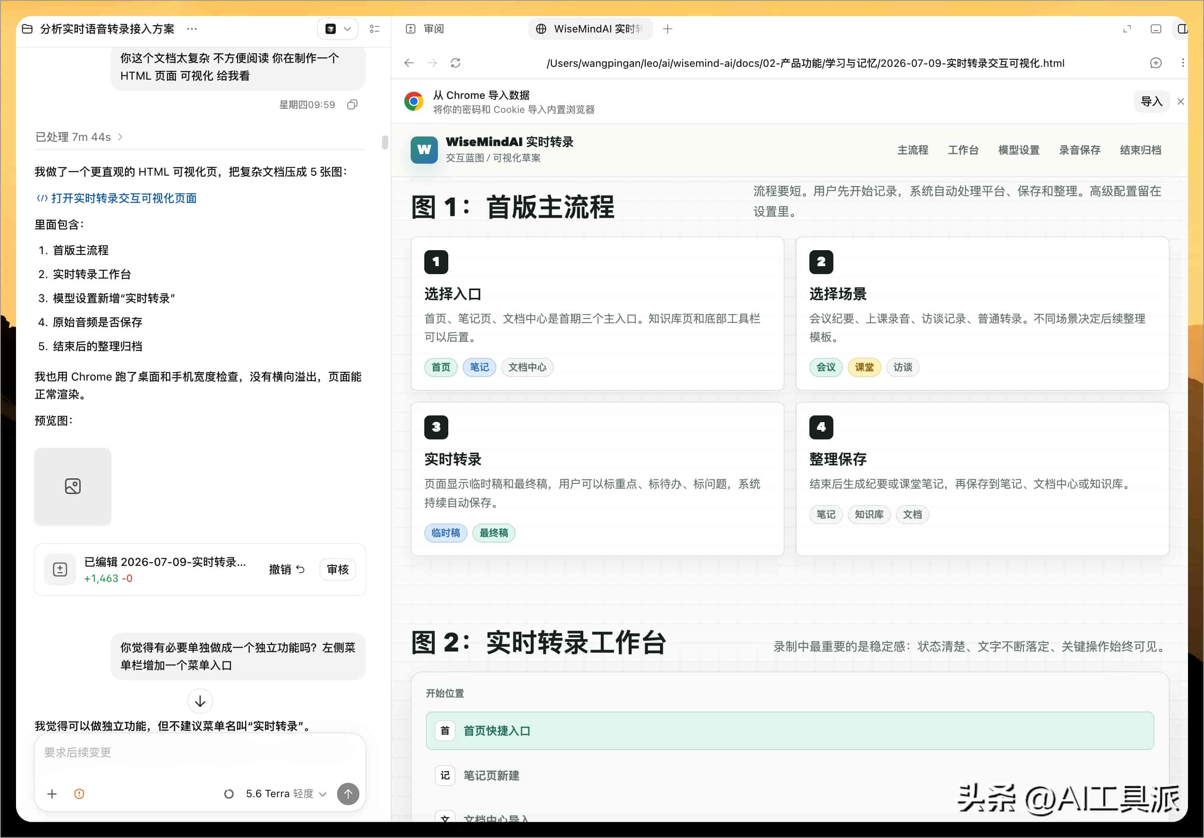Click the list item 首版主流程 in chat
The height and width of the screenshot is (838, 1204).
point(81,250)
